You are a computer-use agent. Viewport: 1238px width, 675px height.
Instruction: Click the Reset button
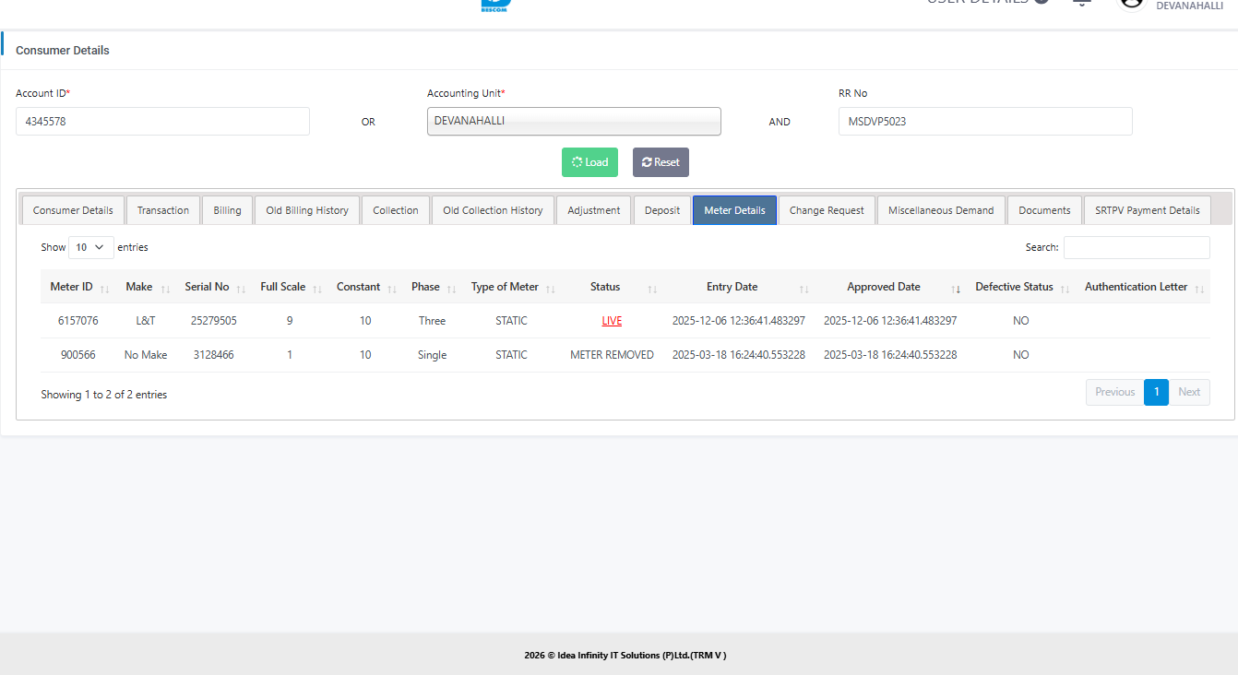click(661, 162)
